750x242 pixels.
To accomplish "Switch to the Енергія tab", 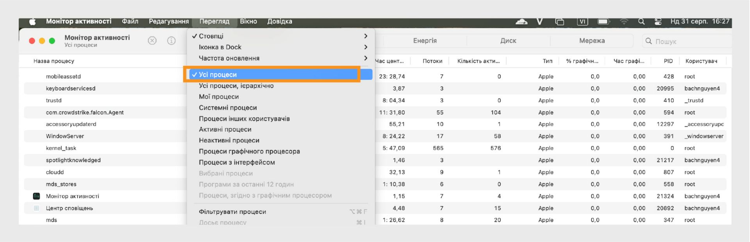I will tap(425, 41).
